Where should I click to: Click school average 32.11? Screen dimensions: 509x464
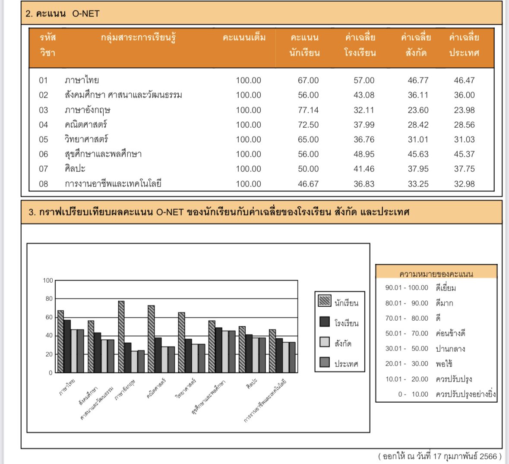[x=364, y=110]
